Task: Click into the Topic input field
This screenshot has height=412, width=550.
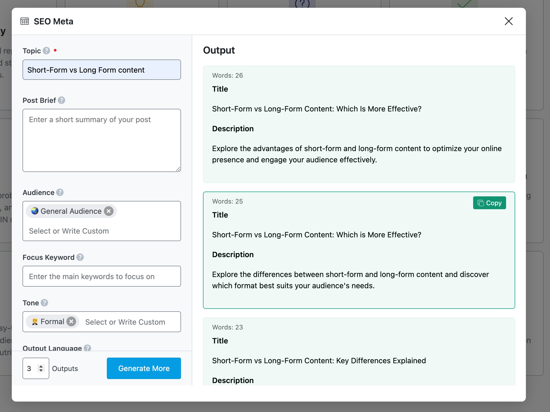Action: (x=101, y=70)
